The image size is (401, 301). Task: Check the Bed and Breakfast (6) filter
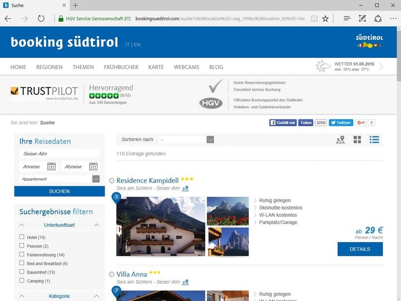coord(22,263)
